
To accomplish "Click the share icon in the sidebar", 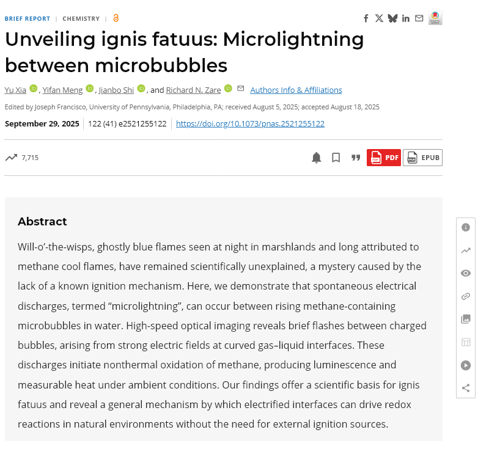I will 466,388.
